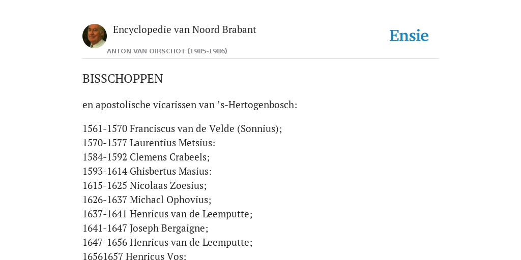Click the 1647-1656 Henricus van de Leemputte line

[x=167, y=242]
